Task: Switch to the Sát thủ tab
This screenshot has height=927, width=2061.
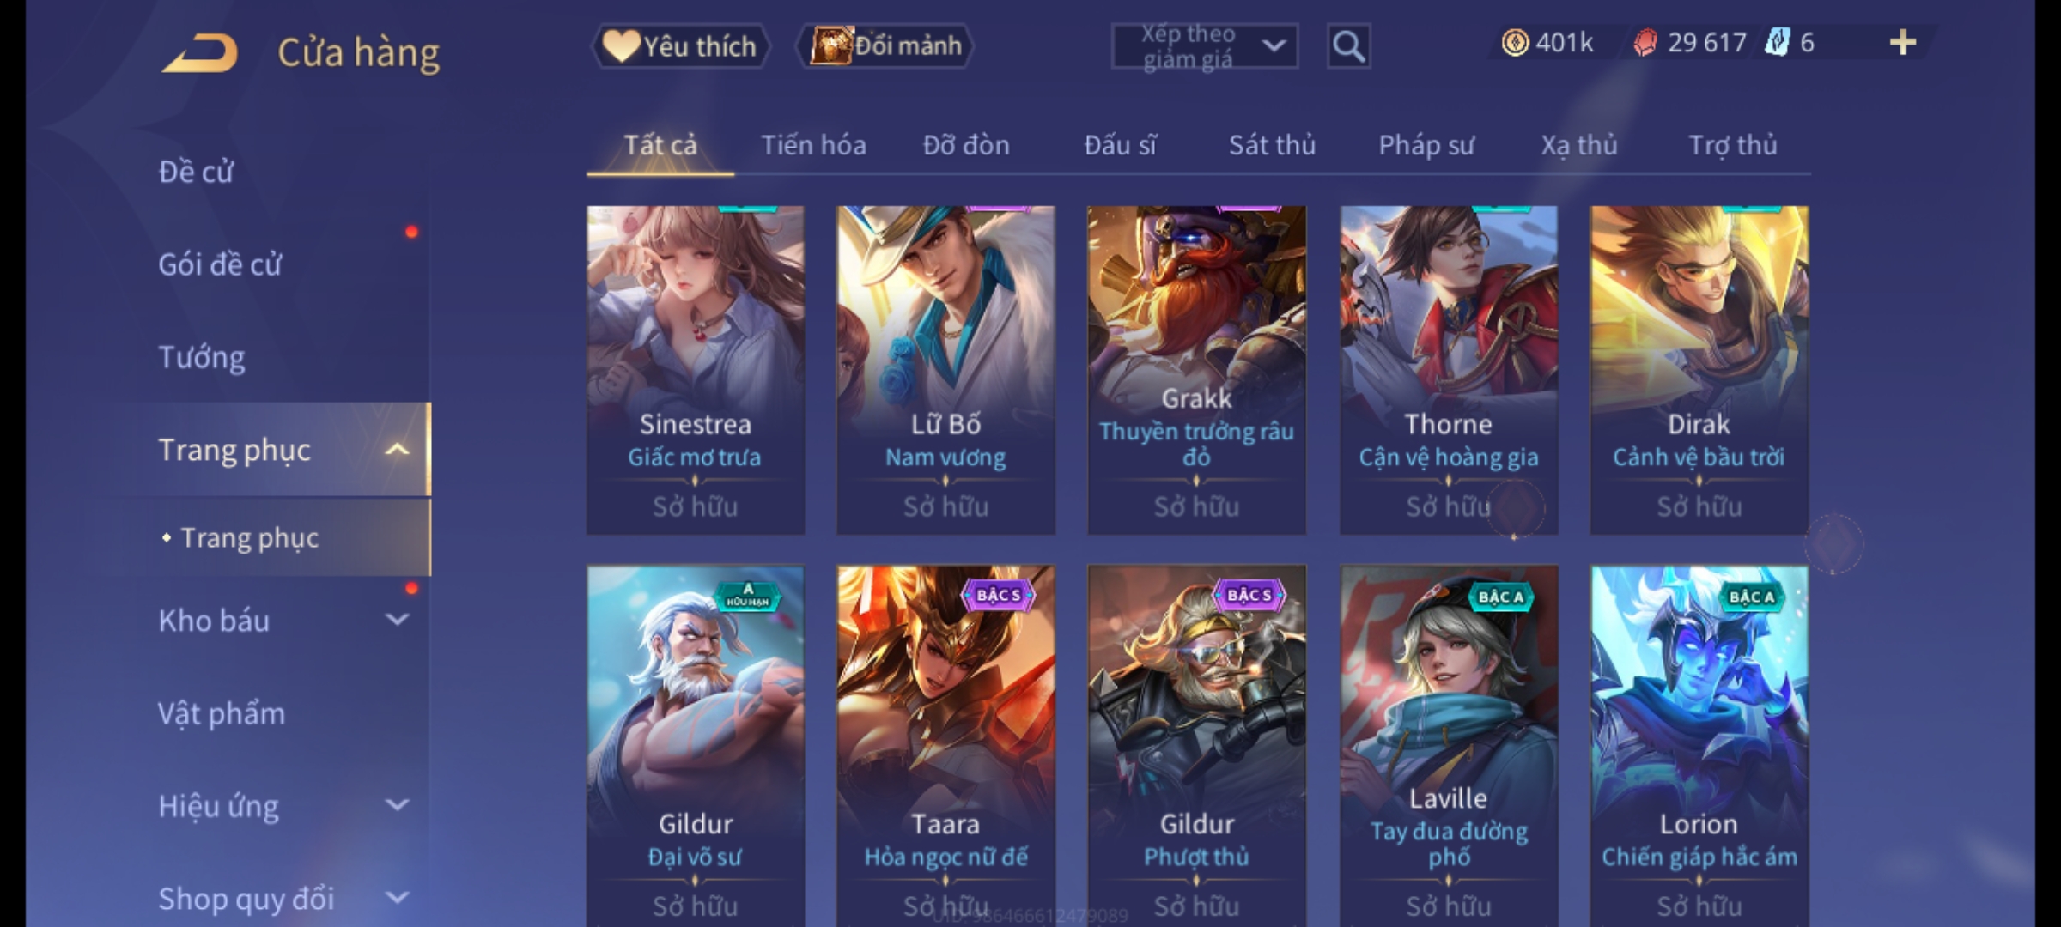Action: [x=1272, y=145]
